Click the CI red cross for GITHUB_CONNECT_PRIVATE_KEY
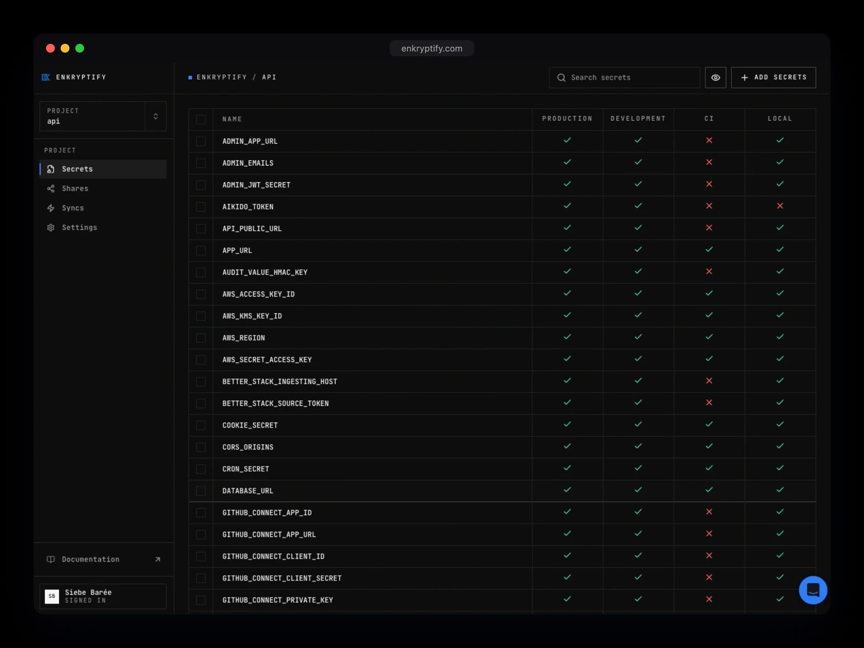Viewport: 864px width, 648px height. coord(709,599)
